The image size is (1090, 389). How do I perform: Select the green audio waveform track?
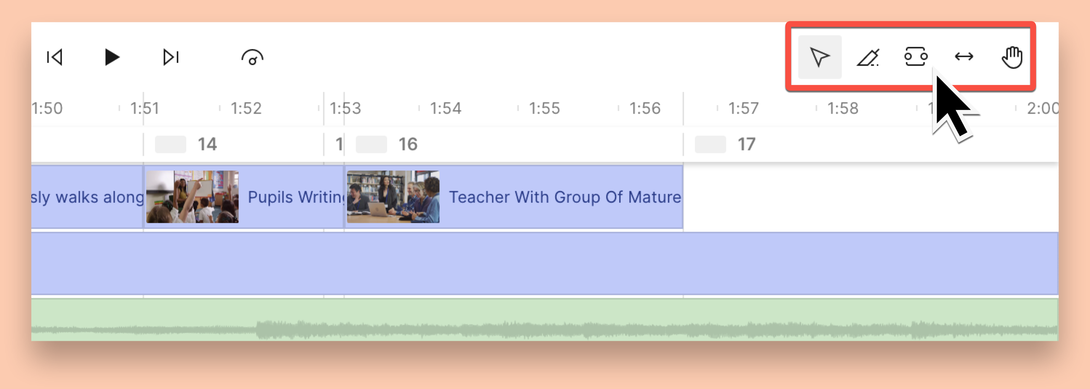[544, 320]
